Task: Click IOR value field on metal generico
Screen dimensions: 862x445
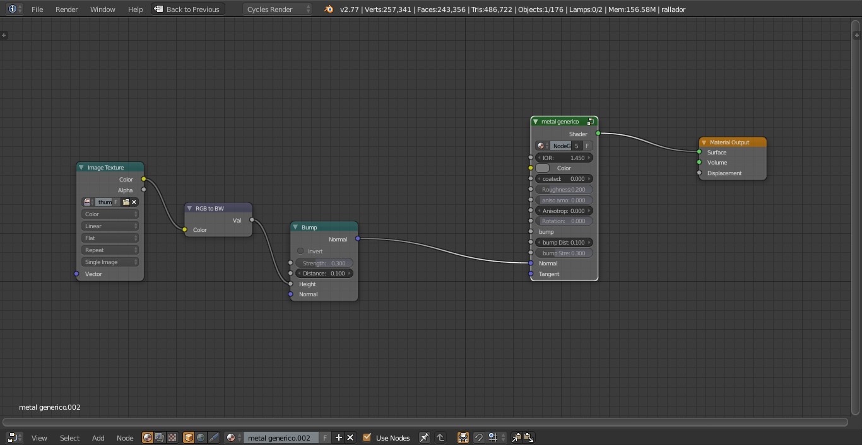Action: point(564,158)
